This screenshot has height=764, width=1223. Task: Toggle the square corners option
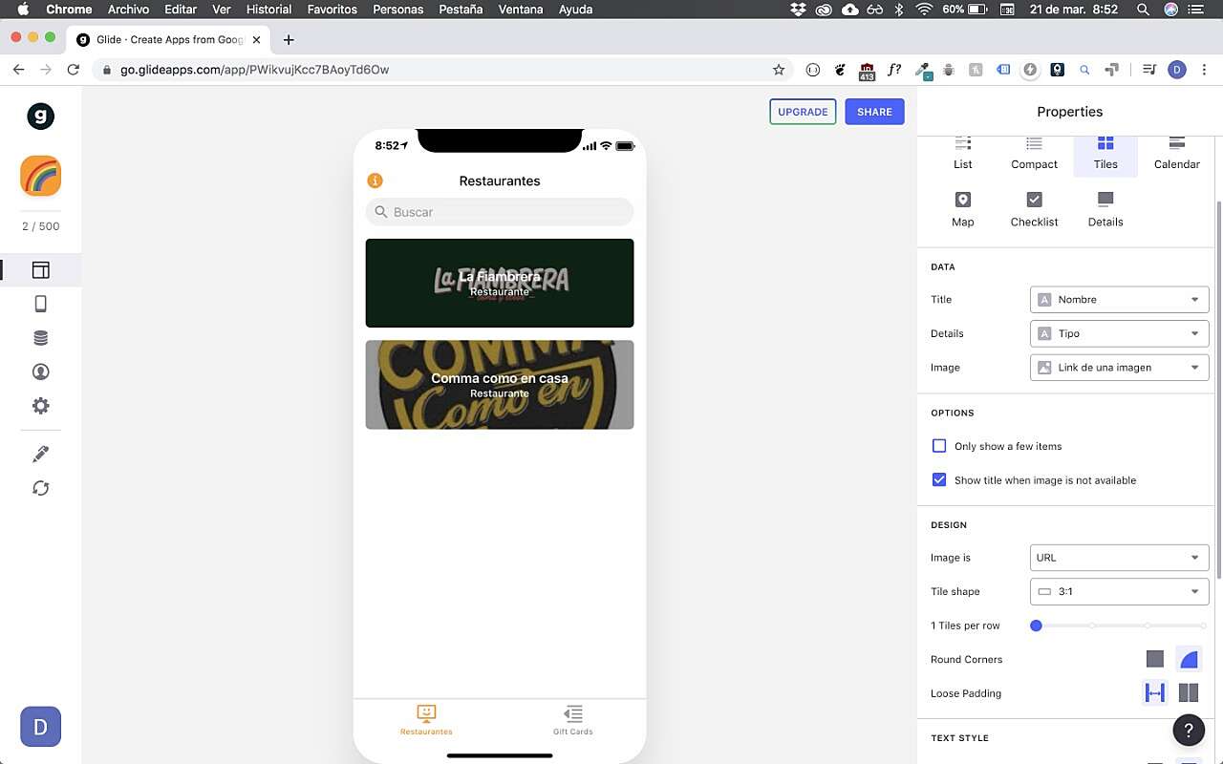click(1154, 659)
